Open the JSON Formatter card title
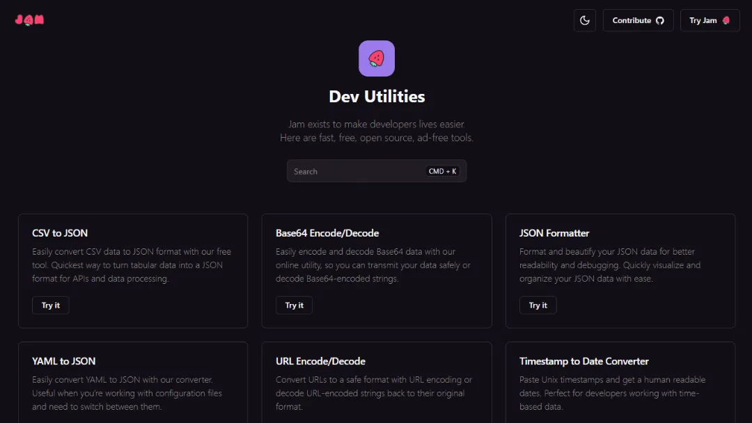The height and width of the screenshot is (423, 752). point(554,233)
